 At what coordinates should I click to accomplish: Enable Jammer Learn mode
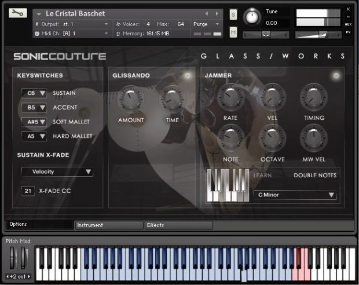(x=262, y=176)
